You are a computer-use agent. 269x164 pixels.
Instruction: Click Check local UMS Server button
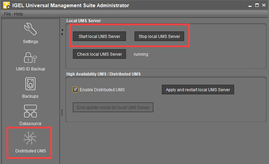(x=99, y=54)
